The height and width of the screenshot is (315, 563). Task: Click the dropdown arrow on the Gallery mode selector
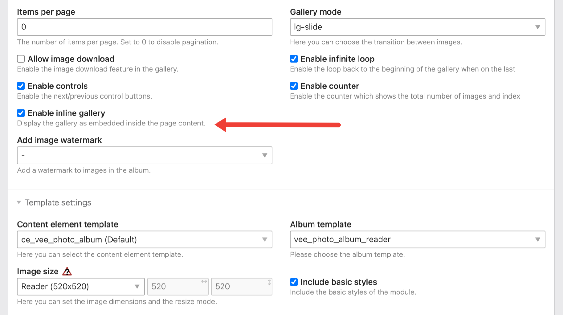click(x=537, y=27)
